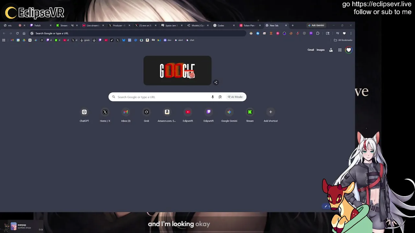The width and height of the screenshot is (415, 233).
Task: Click the customize Chrome pencil button
Action: (x=326, y=206)
